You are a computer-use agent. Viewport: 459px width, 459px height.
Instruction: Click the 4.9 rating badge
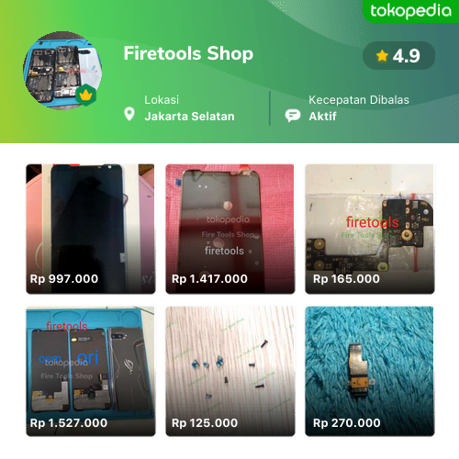398,56
